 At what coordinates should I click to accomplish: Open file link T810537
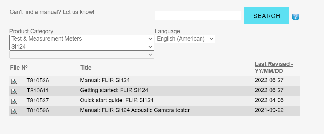click(x=37, y=100)
